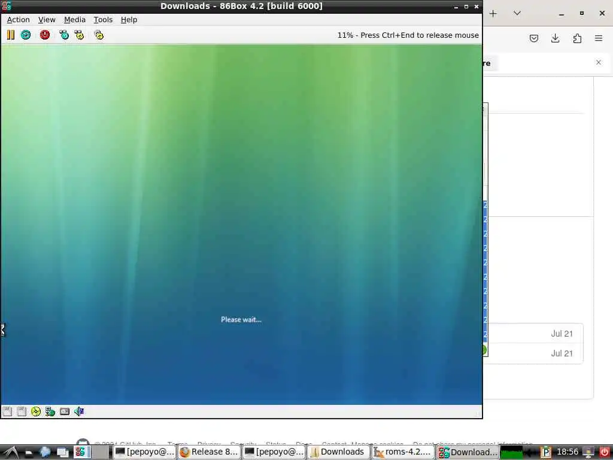The width and height of the screenshot is (613, 460).
Task: Click the CD-ROM drive status icon
Action: (36, 411)
